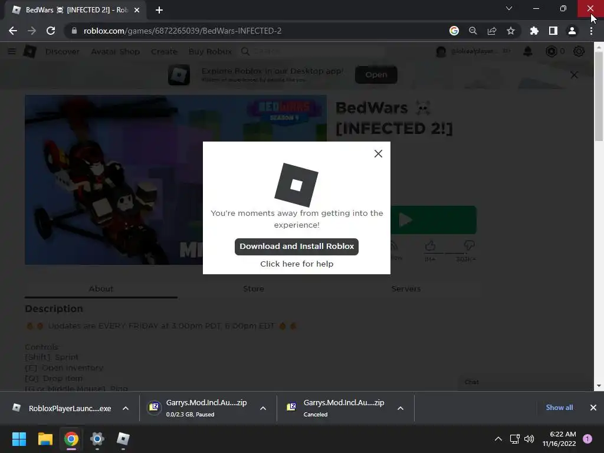This screenshot has width=604, height=453.
Task: Open Chrome's three-dot menu
Action: 591,31
